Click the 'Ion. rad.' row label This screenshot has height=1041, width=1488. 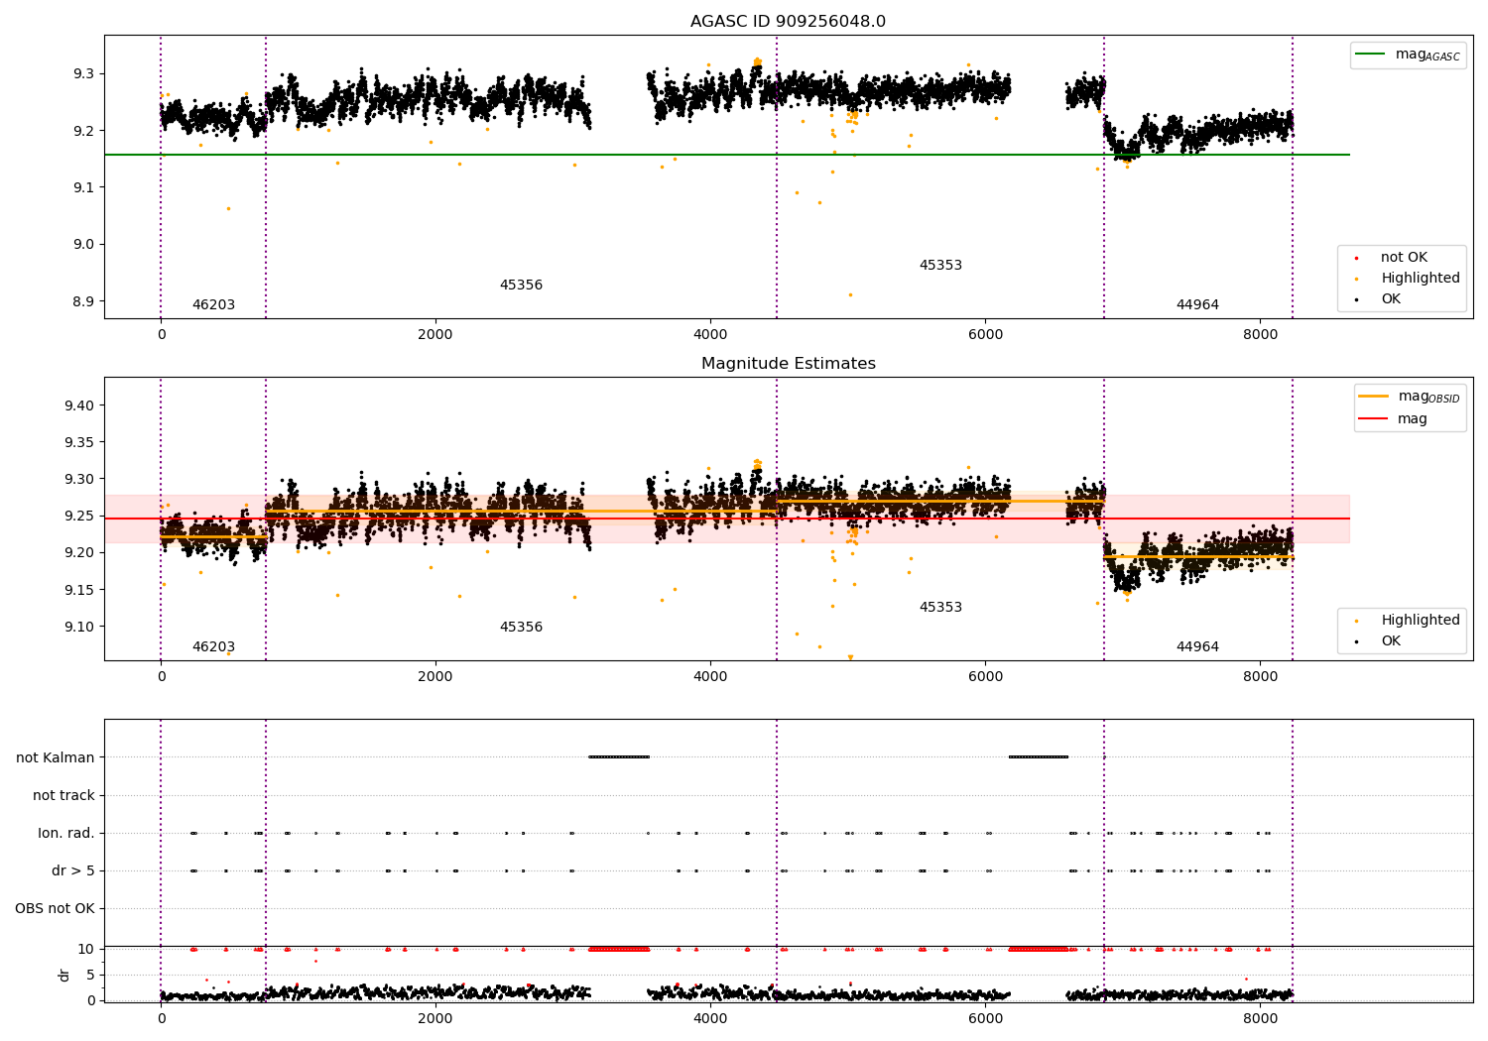coord(66,834)
